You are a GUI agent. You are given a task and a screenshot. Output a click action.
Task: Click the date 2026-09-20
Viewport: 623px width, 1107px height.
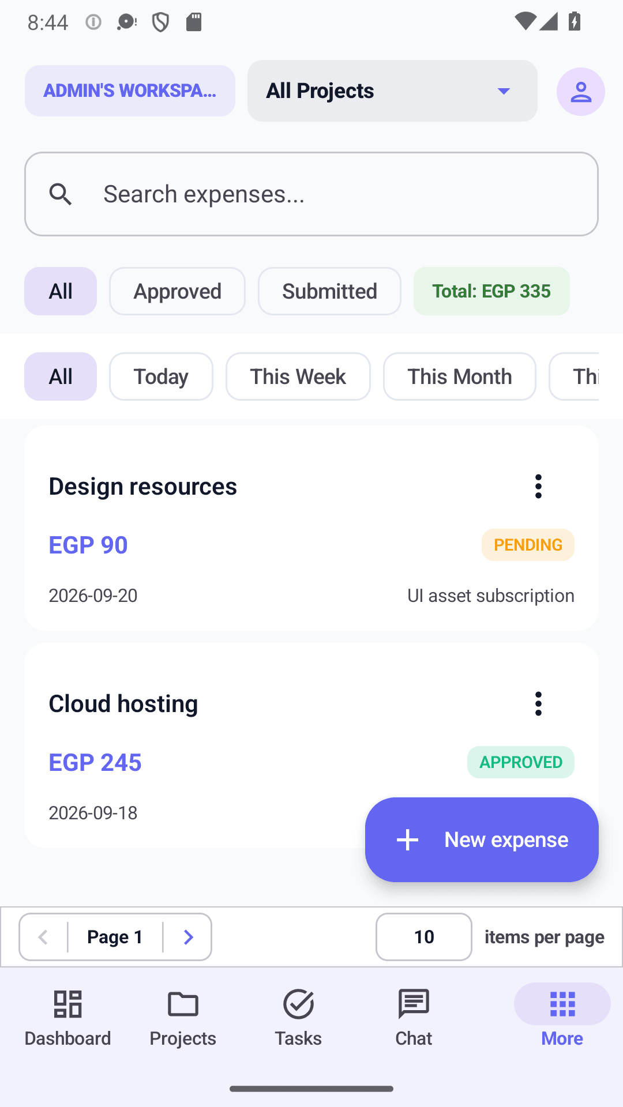pos(93,596)
